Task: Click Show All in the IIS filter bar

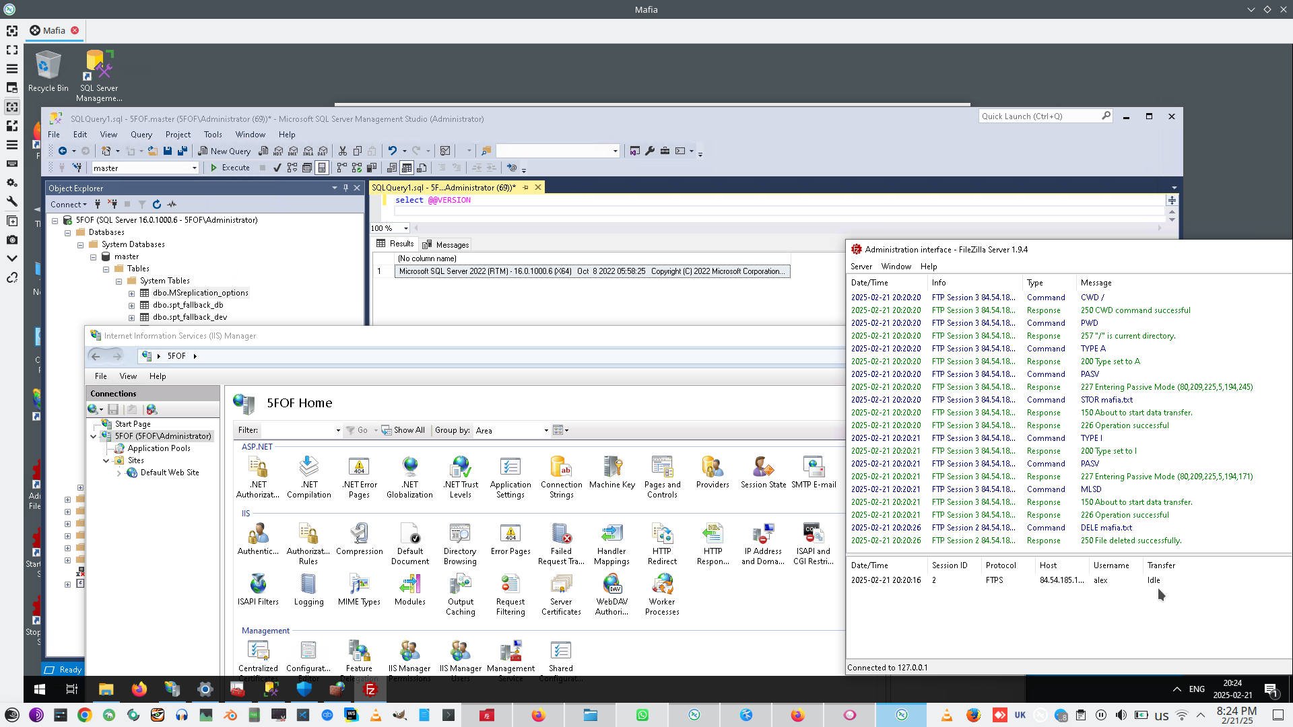Action: pyautogui.click(x=403, y=430)
